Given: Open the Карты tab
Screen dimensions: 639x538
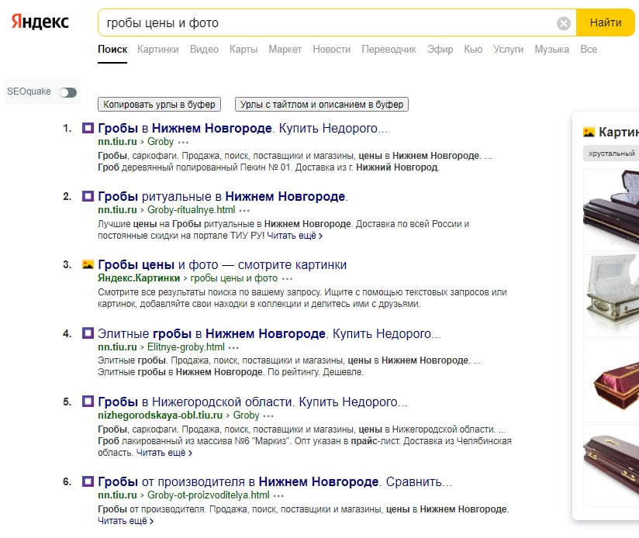Looking at the screenshot, I should click(244, 50).
